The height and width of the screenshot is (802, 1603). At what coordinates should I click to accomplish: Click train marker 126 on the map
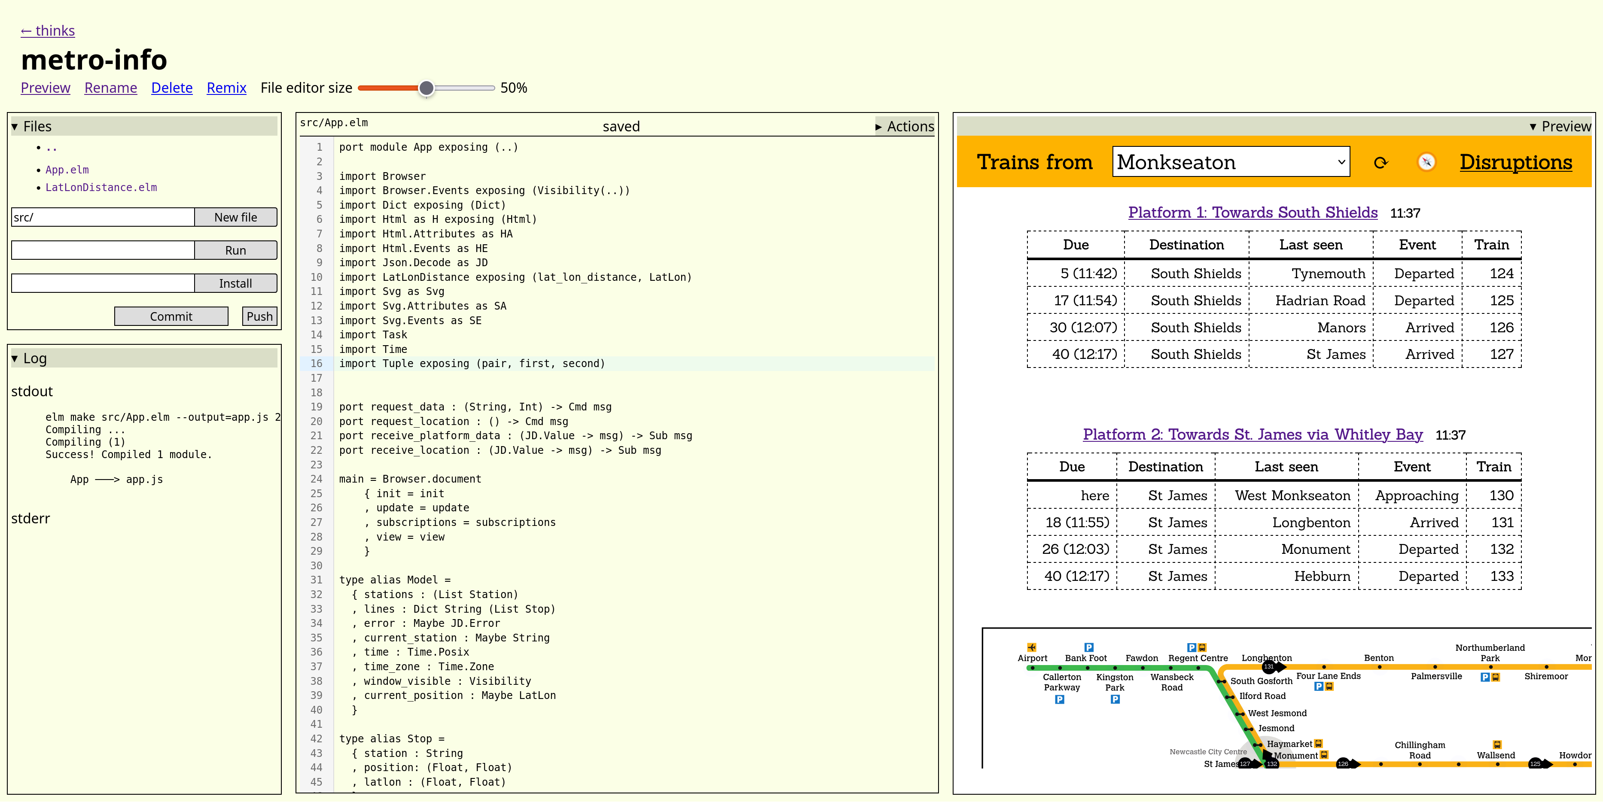coord(1343,763)
